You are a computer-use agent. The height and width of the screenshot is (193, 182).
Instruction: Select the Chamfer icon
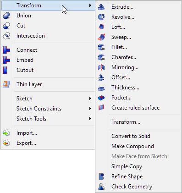(101, 57)
